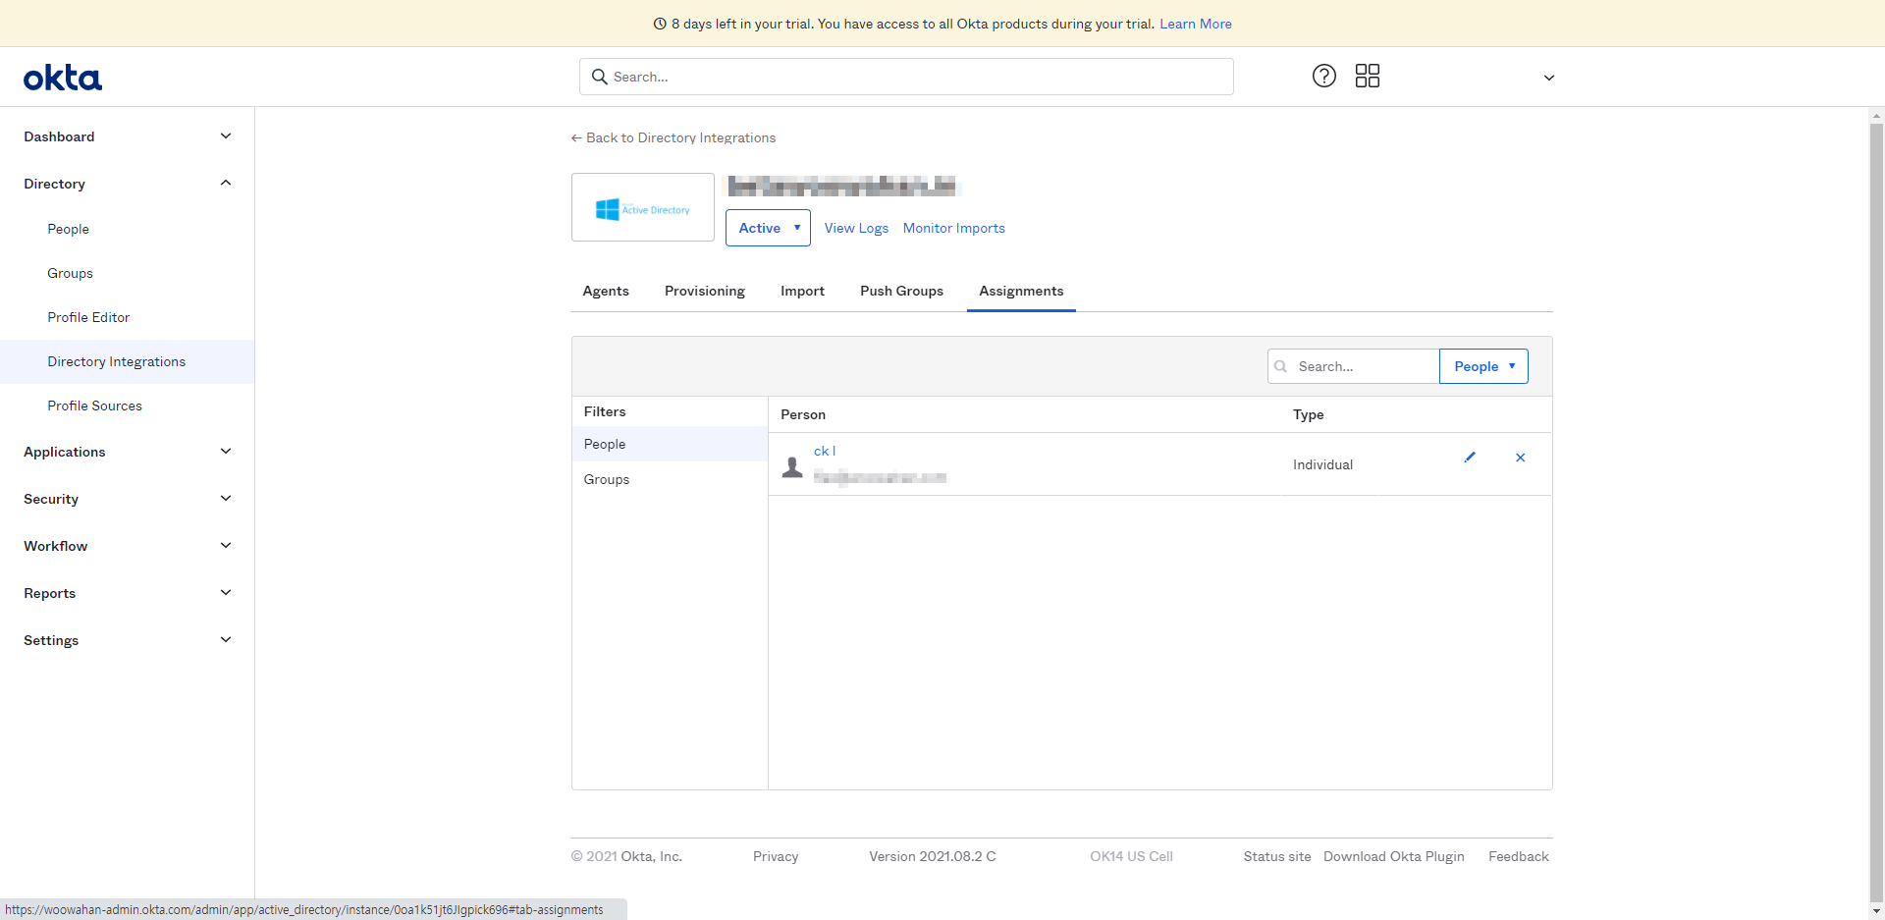Click Download Okta Plugin footer link

[1394, 856]
